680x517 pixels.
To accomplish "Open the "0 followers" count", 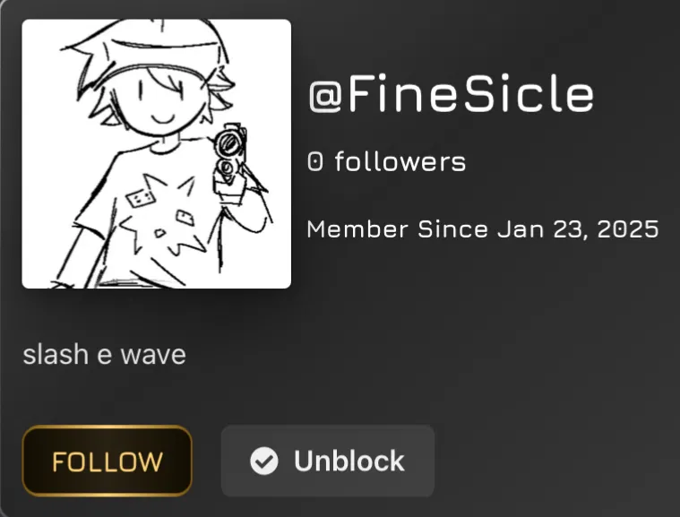I will (x=386, y=162).
